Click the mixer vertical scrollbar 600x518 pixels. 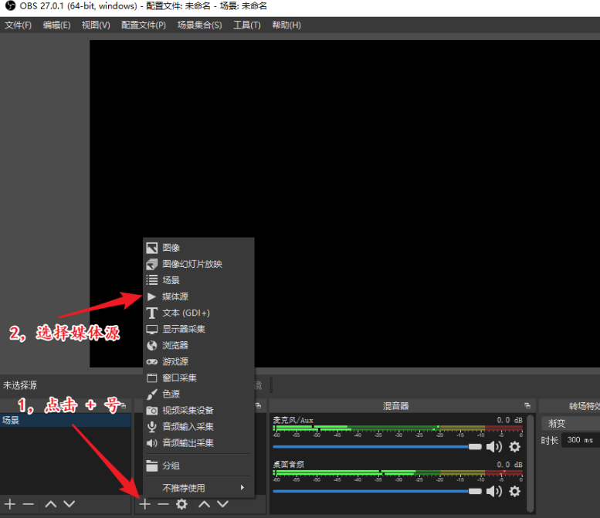click(x=531, y=463)
